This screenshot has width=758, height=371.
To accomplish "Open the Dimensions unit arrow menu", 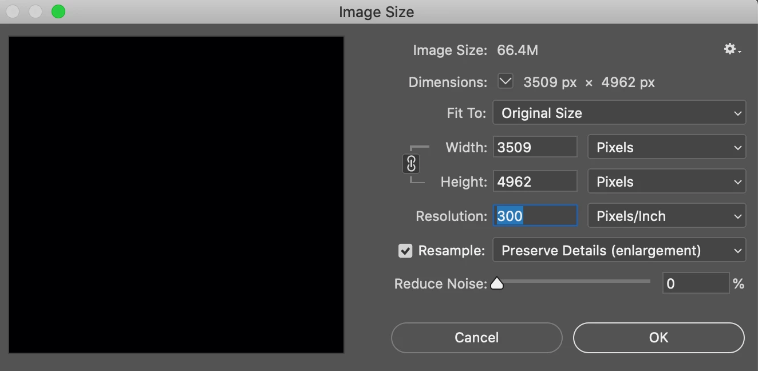I will click(506, 82).
